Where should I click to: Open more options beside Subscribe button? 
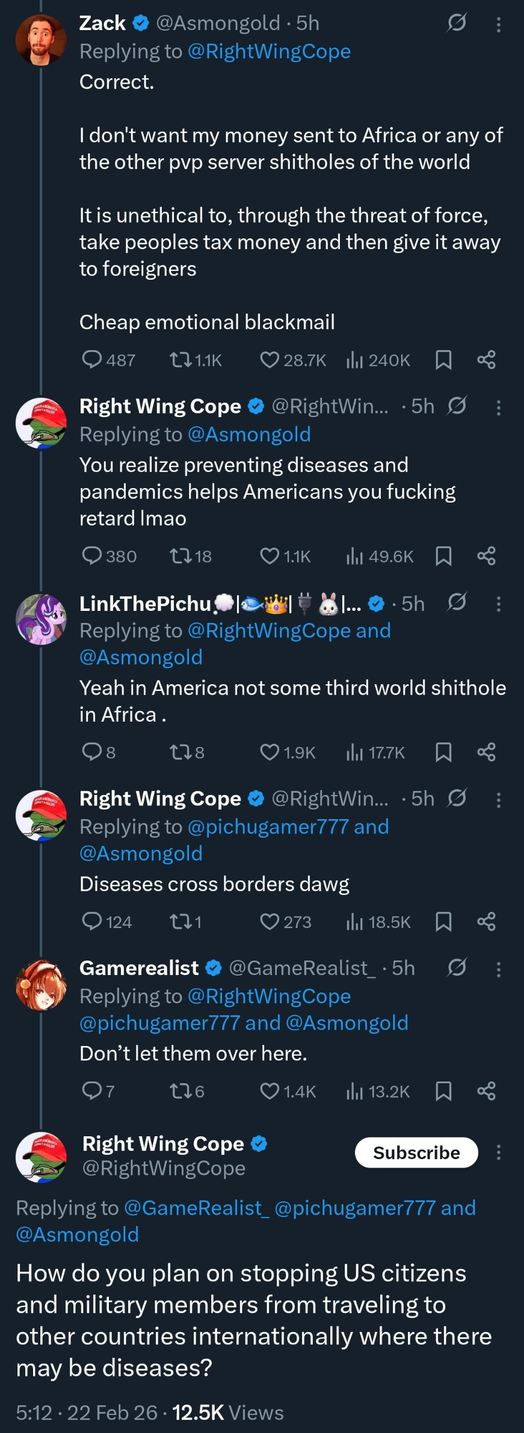click(498, 1153)
